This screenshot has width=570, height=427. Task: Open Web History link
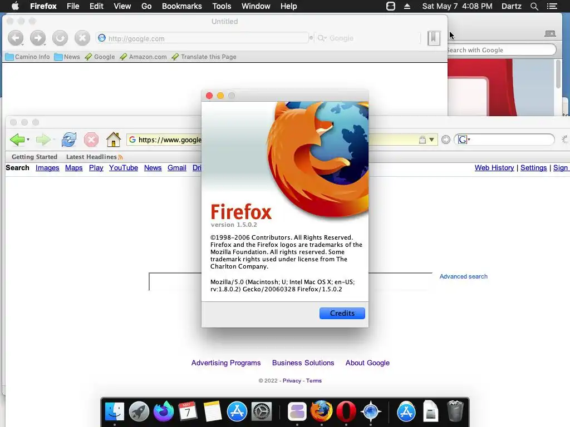pos(494,168)
